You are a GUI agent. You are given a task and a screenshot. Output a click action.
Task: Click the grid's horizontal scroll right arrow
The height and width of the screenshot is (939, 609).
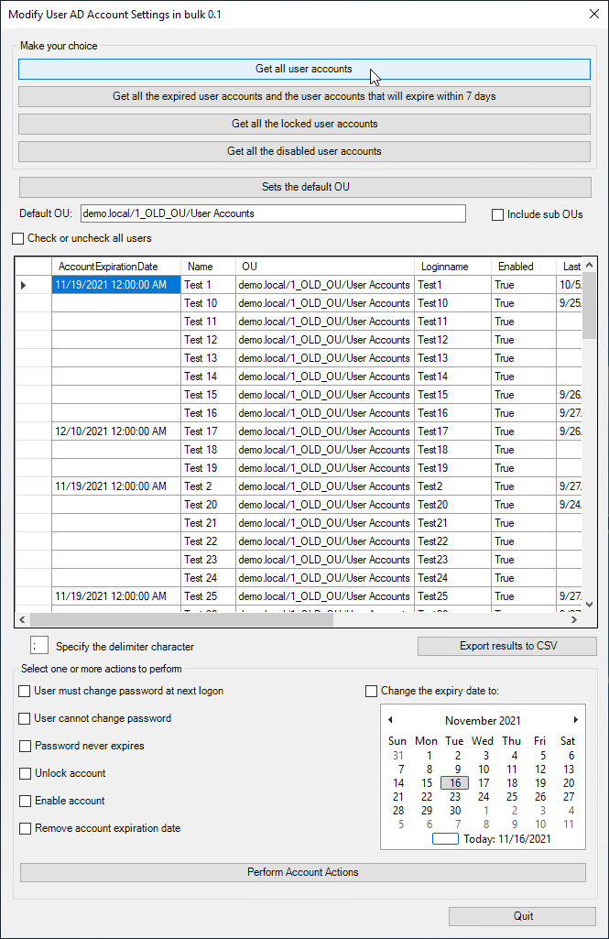[573, 619]
